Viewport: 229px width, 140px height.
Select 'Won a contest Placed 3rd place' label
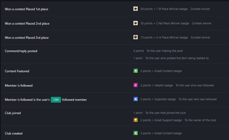(x=27, y=38)
